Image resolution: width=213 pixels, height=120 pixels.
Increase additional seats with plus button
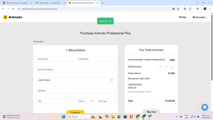[172, 67]
